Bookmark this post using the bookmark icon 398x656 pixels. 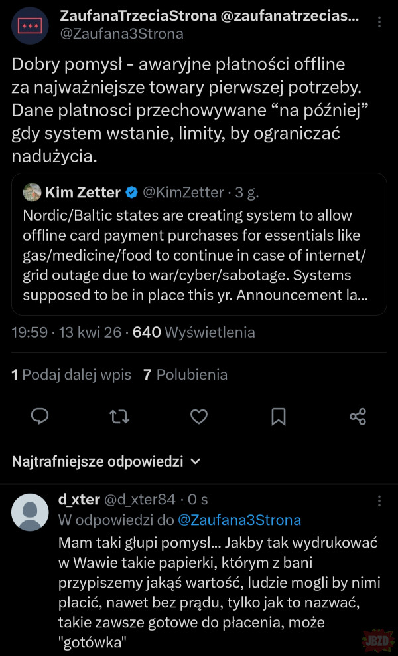(279, 417)
